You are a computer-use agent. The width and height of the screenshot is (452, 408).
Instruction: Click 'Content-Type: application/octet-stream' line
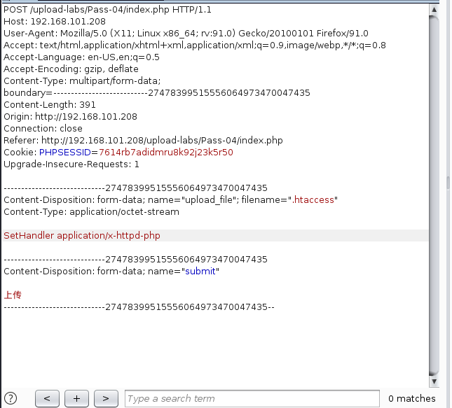point(91,212)
